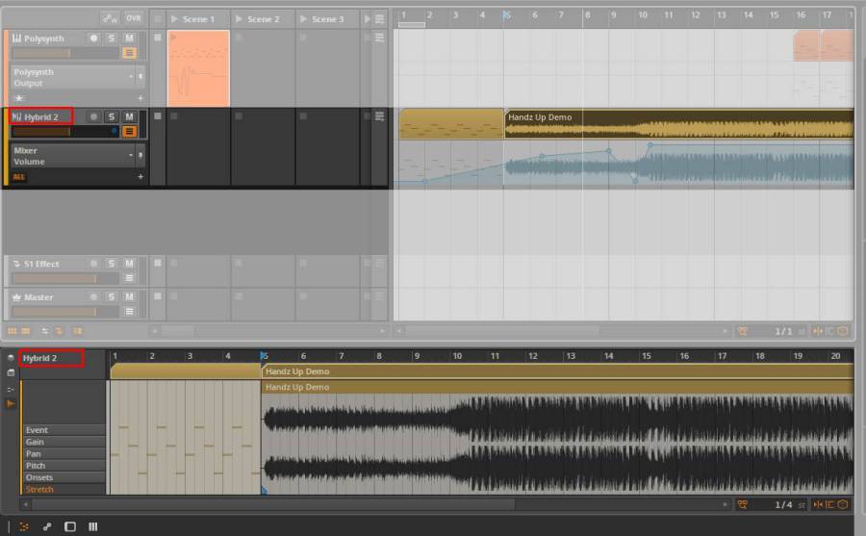The image size is (866, 536).
Task: Mute the Polysynth track
Action: [129, 38]
